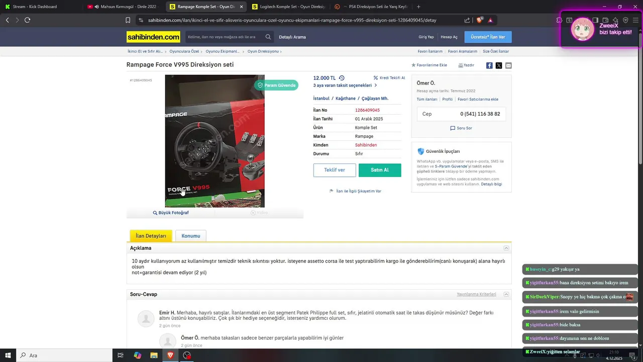The image size is (643, 362).
Task: Click the Oyun Direksiyonu breadcrumb
Action: click(x=263, y=51)
